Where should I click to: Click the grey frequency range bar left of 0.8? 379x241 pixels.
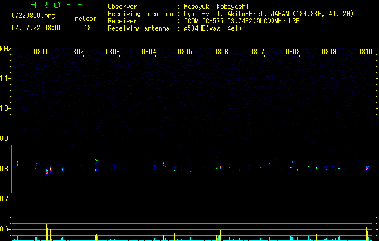coord(11,169)
